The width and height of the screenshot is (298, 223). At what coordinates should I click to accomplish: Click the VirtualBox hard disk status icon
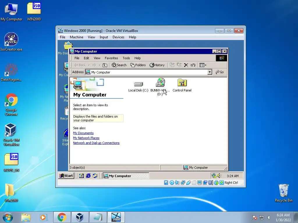pos(166,183)
